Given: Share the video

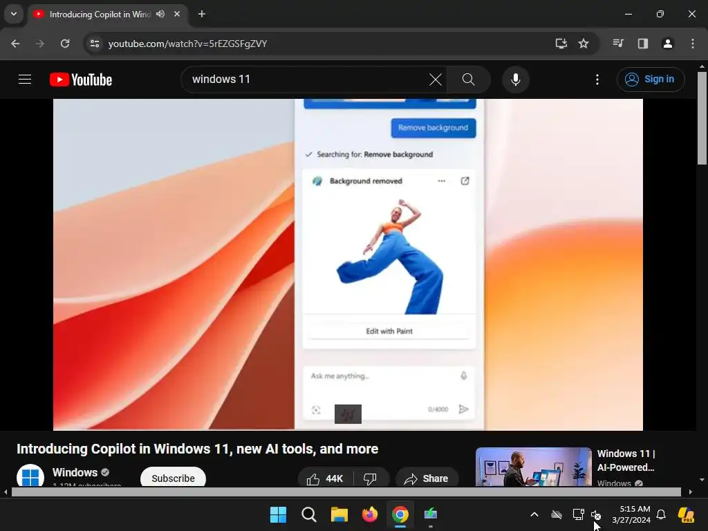Looking at the screenshot, I should coord(427,478).
